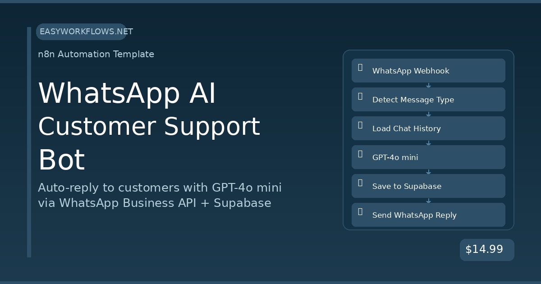The image size is (541, 284).
Task: Click the arrow between GPT-4o mini and Save to Supabase
Action: (428, 172)
